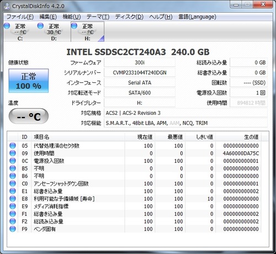Viewport: 276px width, 254px height.
Task: Open the 機能(U) menu
Action: (72, 17)
